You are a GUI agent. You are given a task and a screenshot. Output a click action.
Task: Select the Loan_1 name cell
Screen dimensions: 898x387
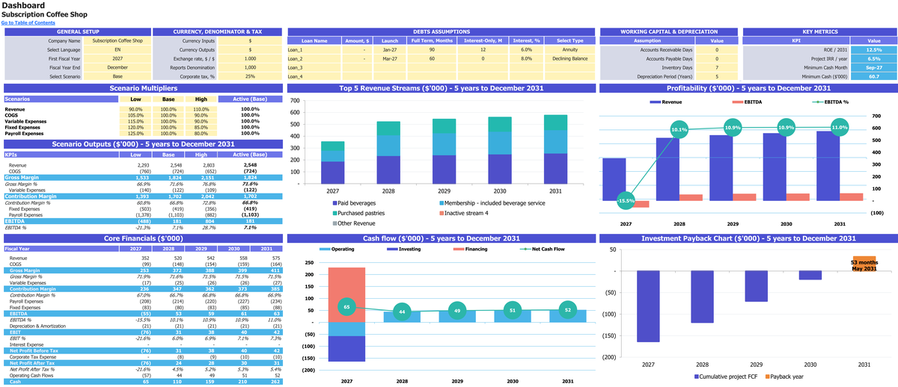[x=314, y=50]
